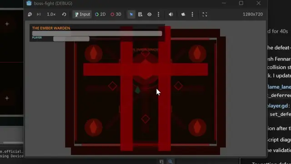Close the boss-fight debug window
Screen dimensions: 291x164
tap(259, 3)
